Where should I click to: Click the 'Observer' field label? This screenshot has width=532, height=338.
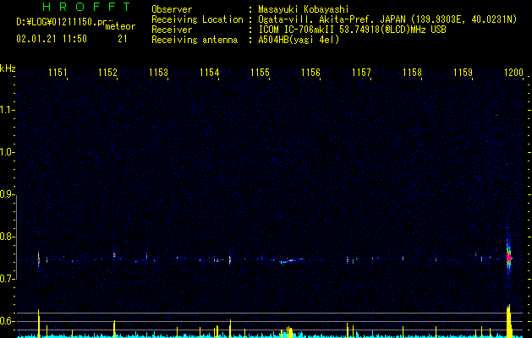coord(172,9)
